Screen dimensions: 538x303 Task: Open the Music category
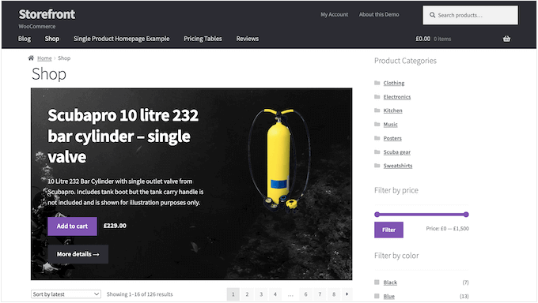(x=391, y=125)
